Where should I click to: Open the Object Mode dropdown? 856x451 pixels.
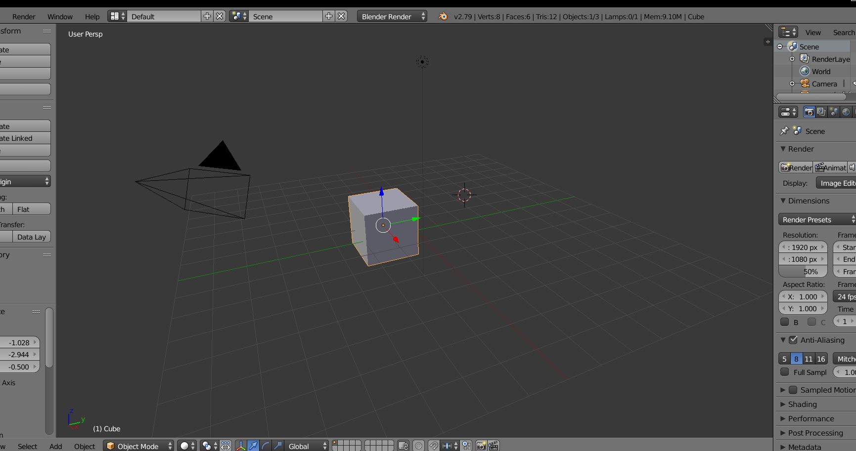coord(139,446)
